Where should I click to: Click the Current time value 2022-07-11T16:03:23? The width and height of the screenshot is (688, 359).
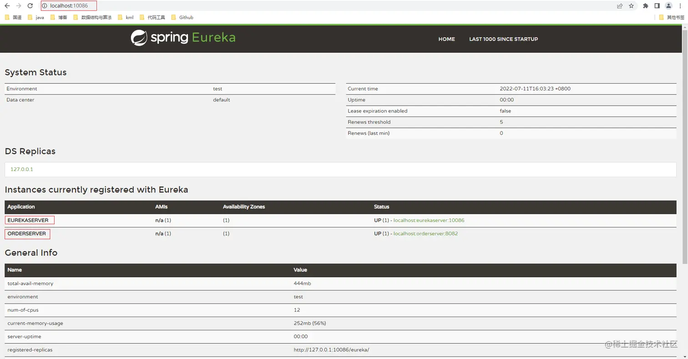[535, 89]
